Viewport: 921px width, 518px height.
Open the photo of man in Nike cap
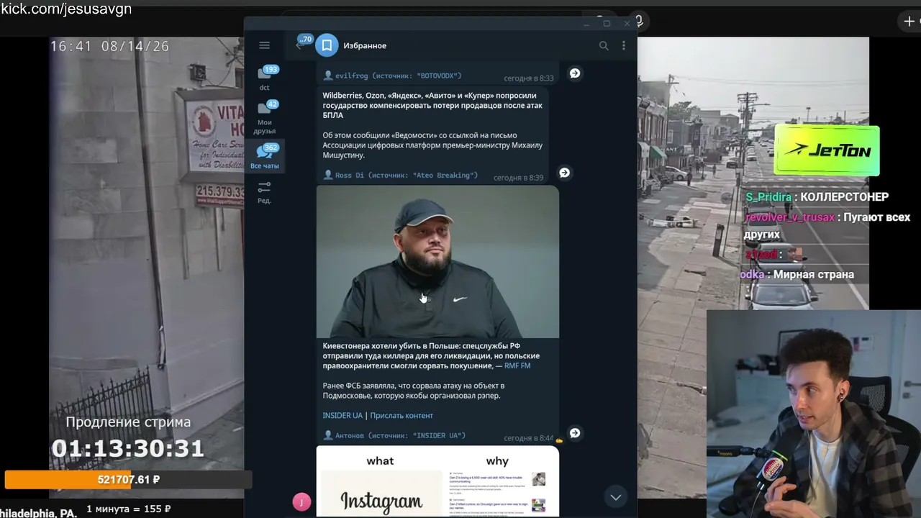[x=437, y=262]
